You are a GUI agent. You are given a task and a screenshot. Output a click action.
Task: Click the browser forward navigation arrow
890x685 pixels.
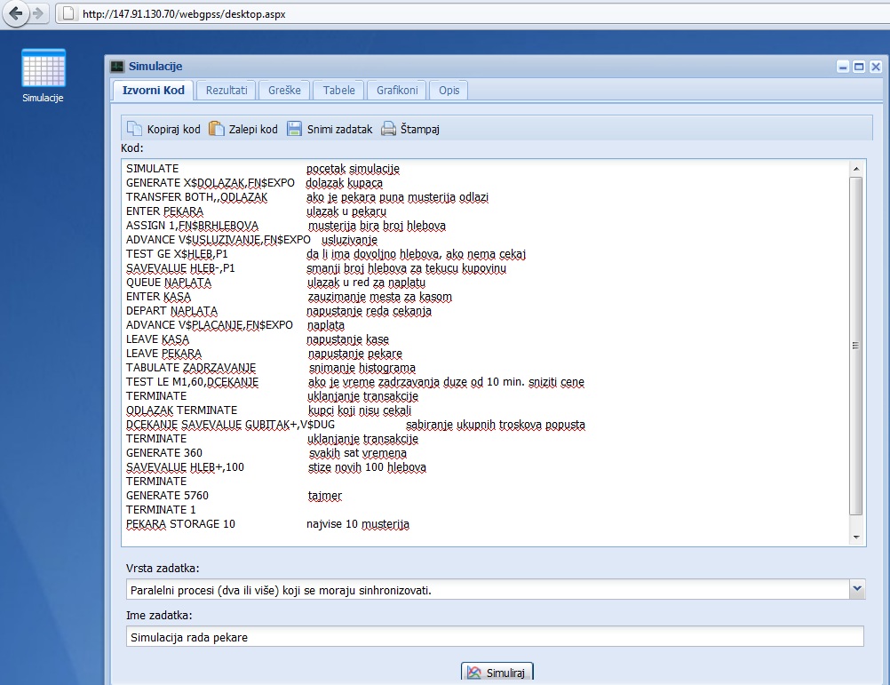tap(36, 12)
